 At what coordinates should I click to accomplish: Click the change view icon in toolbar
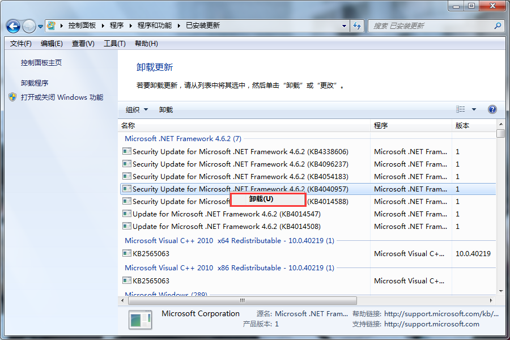(461, 109)
